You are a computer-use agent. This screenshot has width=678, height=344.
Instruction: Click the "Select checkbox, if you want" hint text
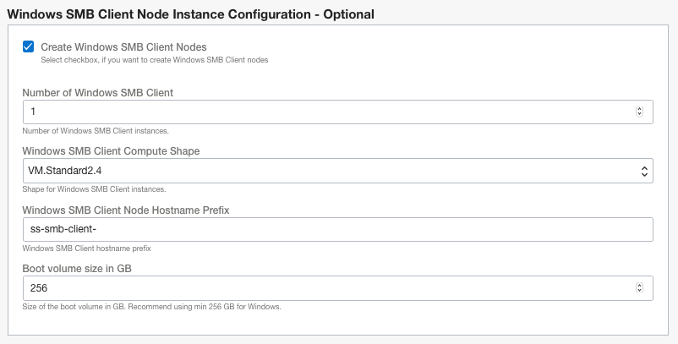pos(154,59)
